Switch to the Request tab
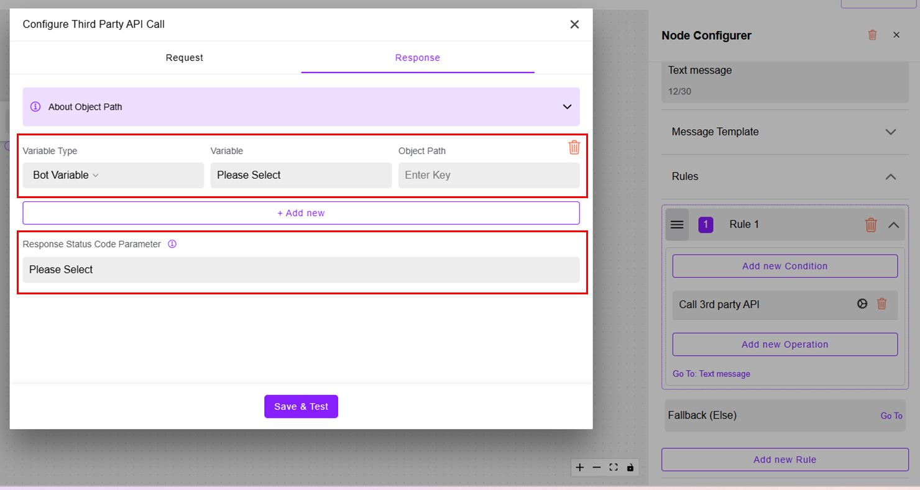The width and height of the screenshot is (920, 490). (185, 58)
